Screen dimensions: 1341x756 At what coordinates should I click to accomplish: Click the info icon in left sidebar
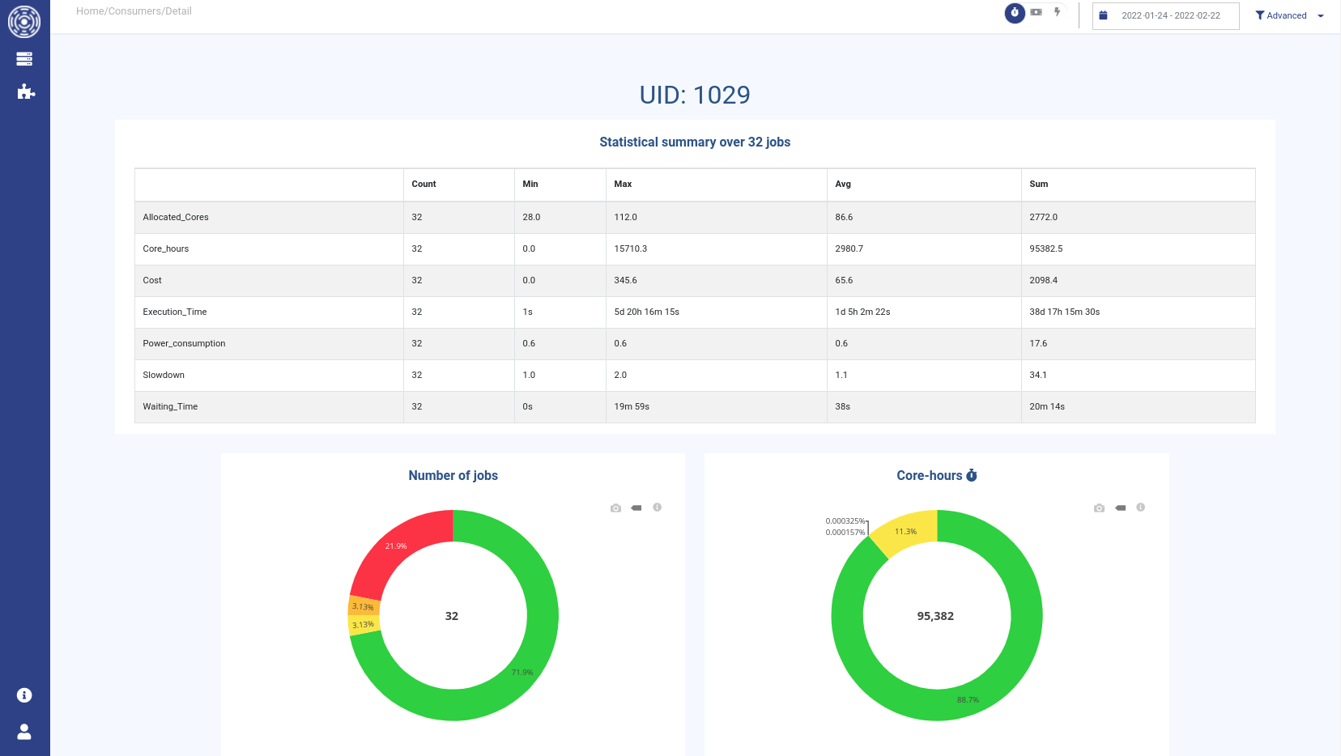click(24, 695)
